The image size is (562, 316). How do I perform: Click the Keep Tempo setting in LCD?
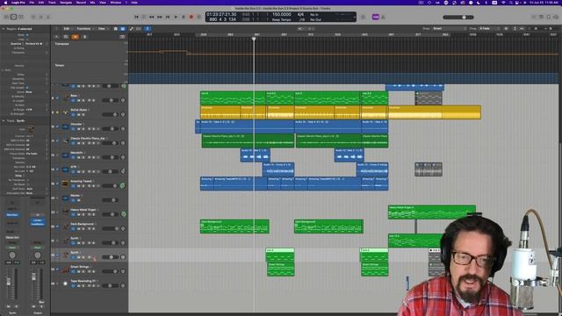coord(281,19)
